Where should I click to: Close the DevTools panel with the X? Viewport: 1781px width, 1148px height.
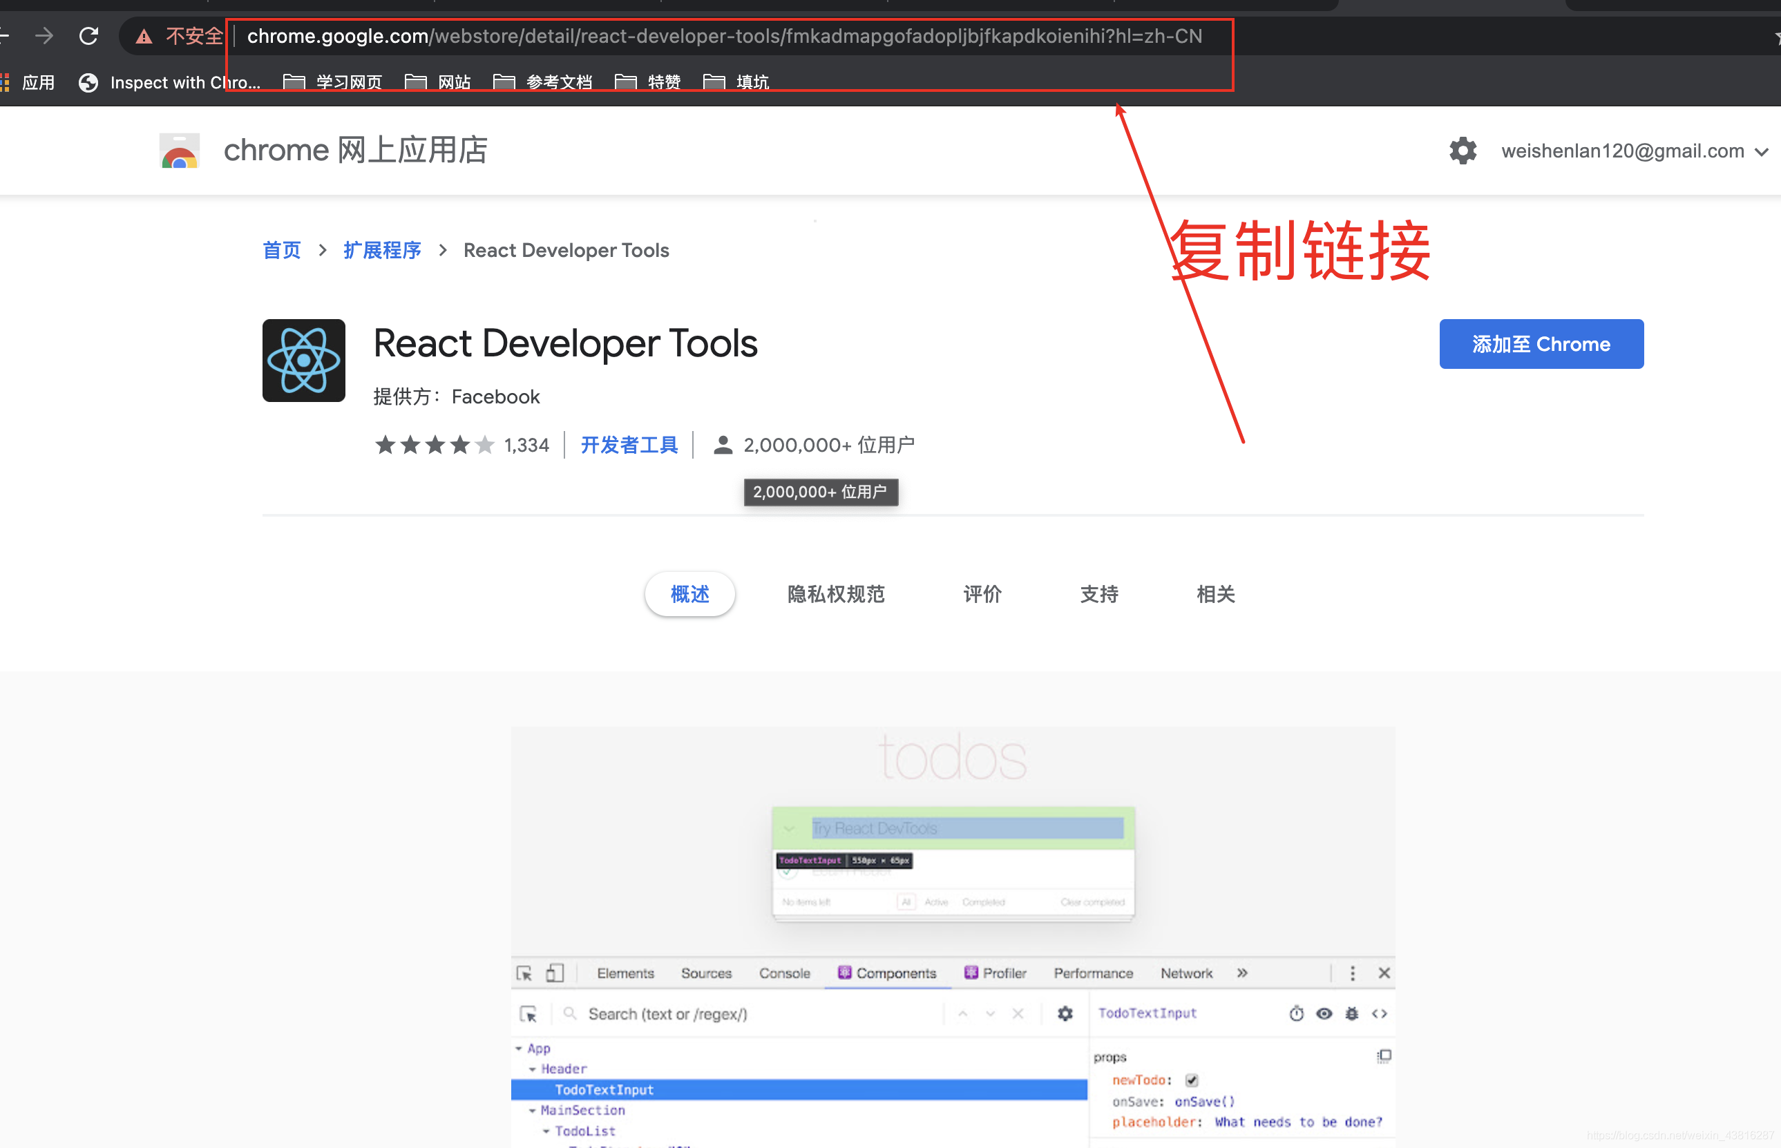[x=1384, y=973]
